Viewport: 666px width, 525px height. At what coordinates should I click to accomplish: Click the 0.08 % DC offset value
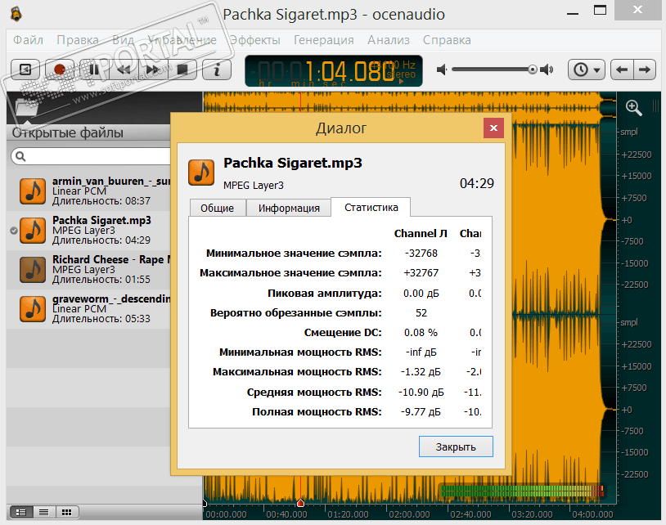(421, 332)
